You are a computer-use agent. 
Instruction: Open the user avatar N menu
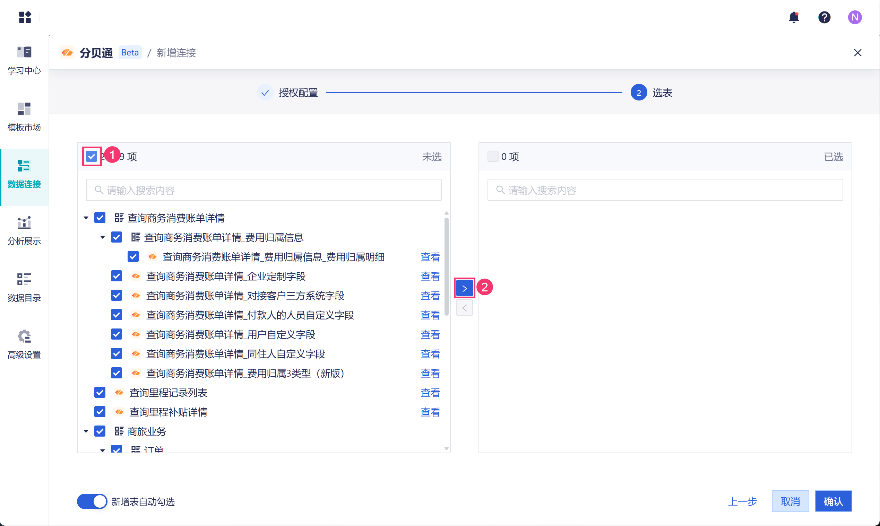click(854, 17)
